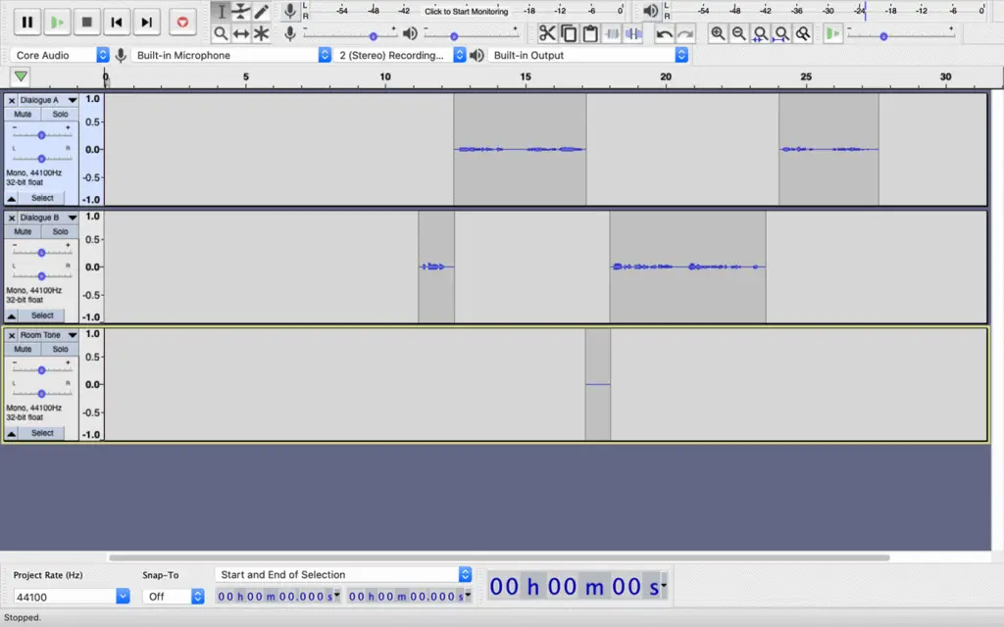Mute the Room Tone track

23,350
